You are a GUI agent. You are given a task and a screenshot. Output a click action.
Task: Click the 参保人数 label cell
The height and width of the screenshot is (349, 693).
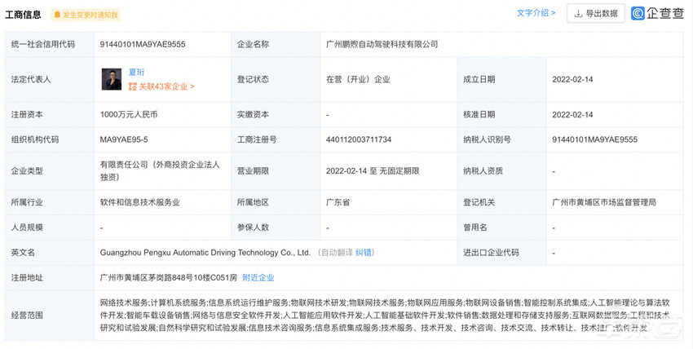click(x=276, y=228)
